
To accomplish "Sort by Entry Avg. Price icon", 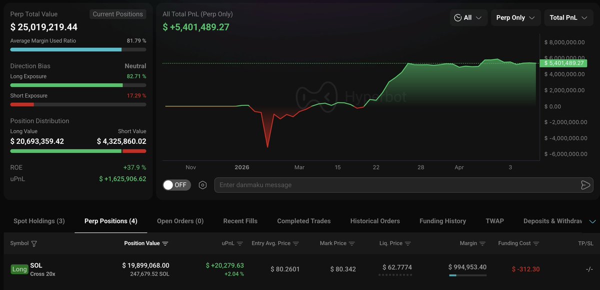I will click(x=296, y=244).
